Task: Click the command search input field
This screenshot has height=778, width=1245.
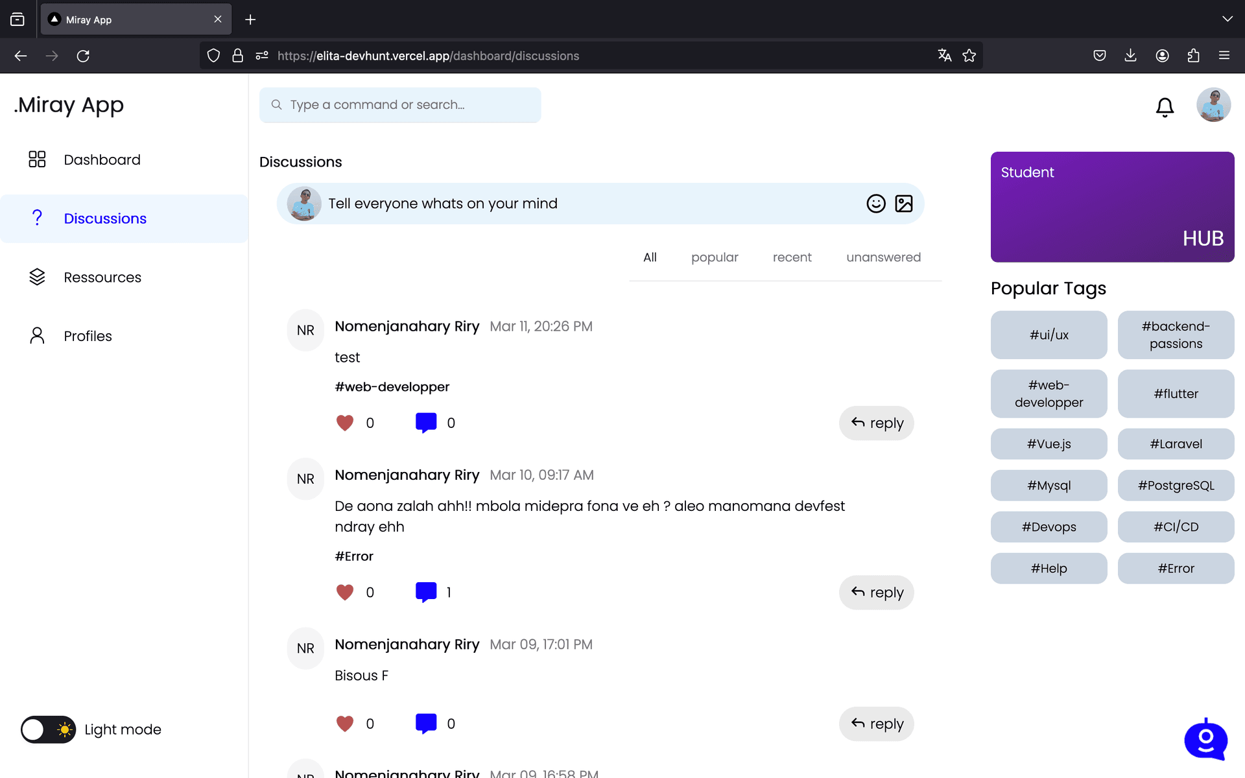Action: click(400, 104)
